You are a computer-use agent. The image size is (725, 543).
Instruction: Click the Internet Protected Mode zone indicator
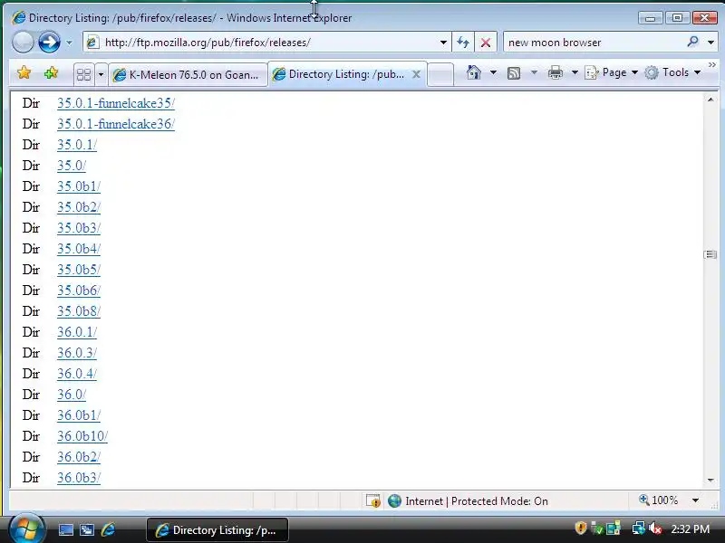[x=468, y=501]
